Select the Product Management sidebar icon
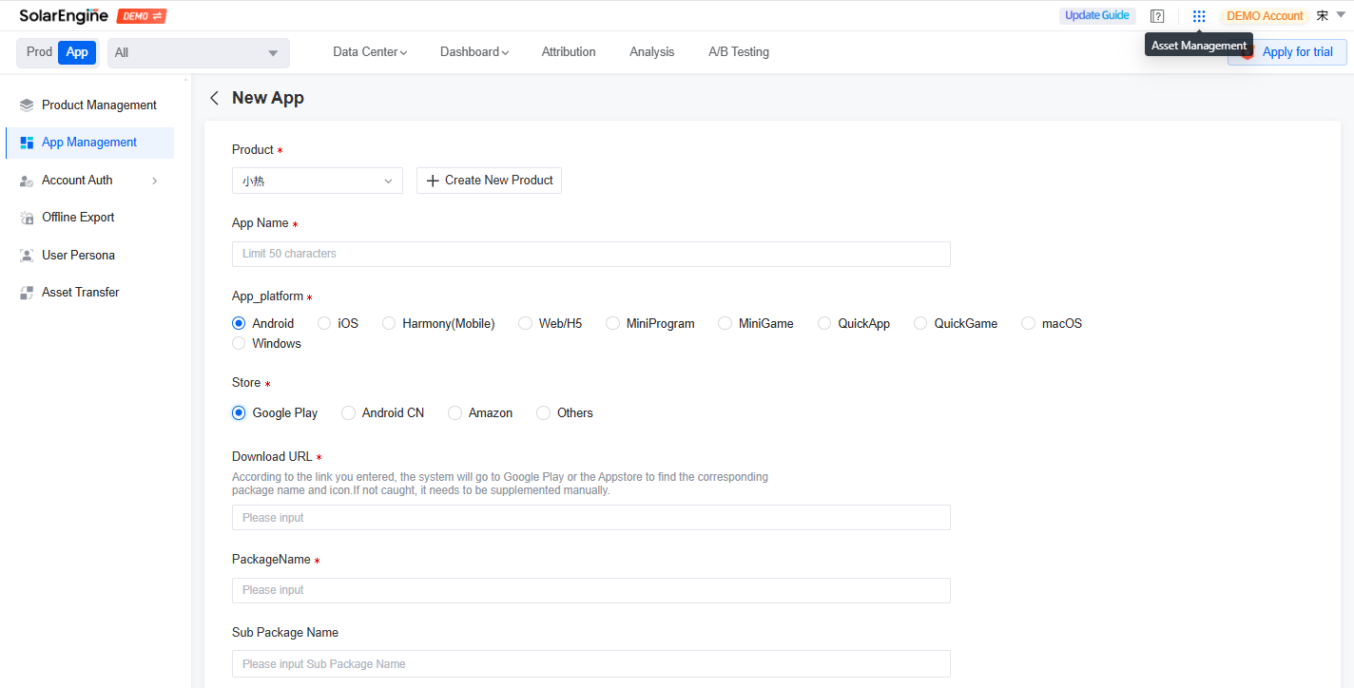 pos(26,105)
